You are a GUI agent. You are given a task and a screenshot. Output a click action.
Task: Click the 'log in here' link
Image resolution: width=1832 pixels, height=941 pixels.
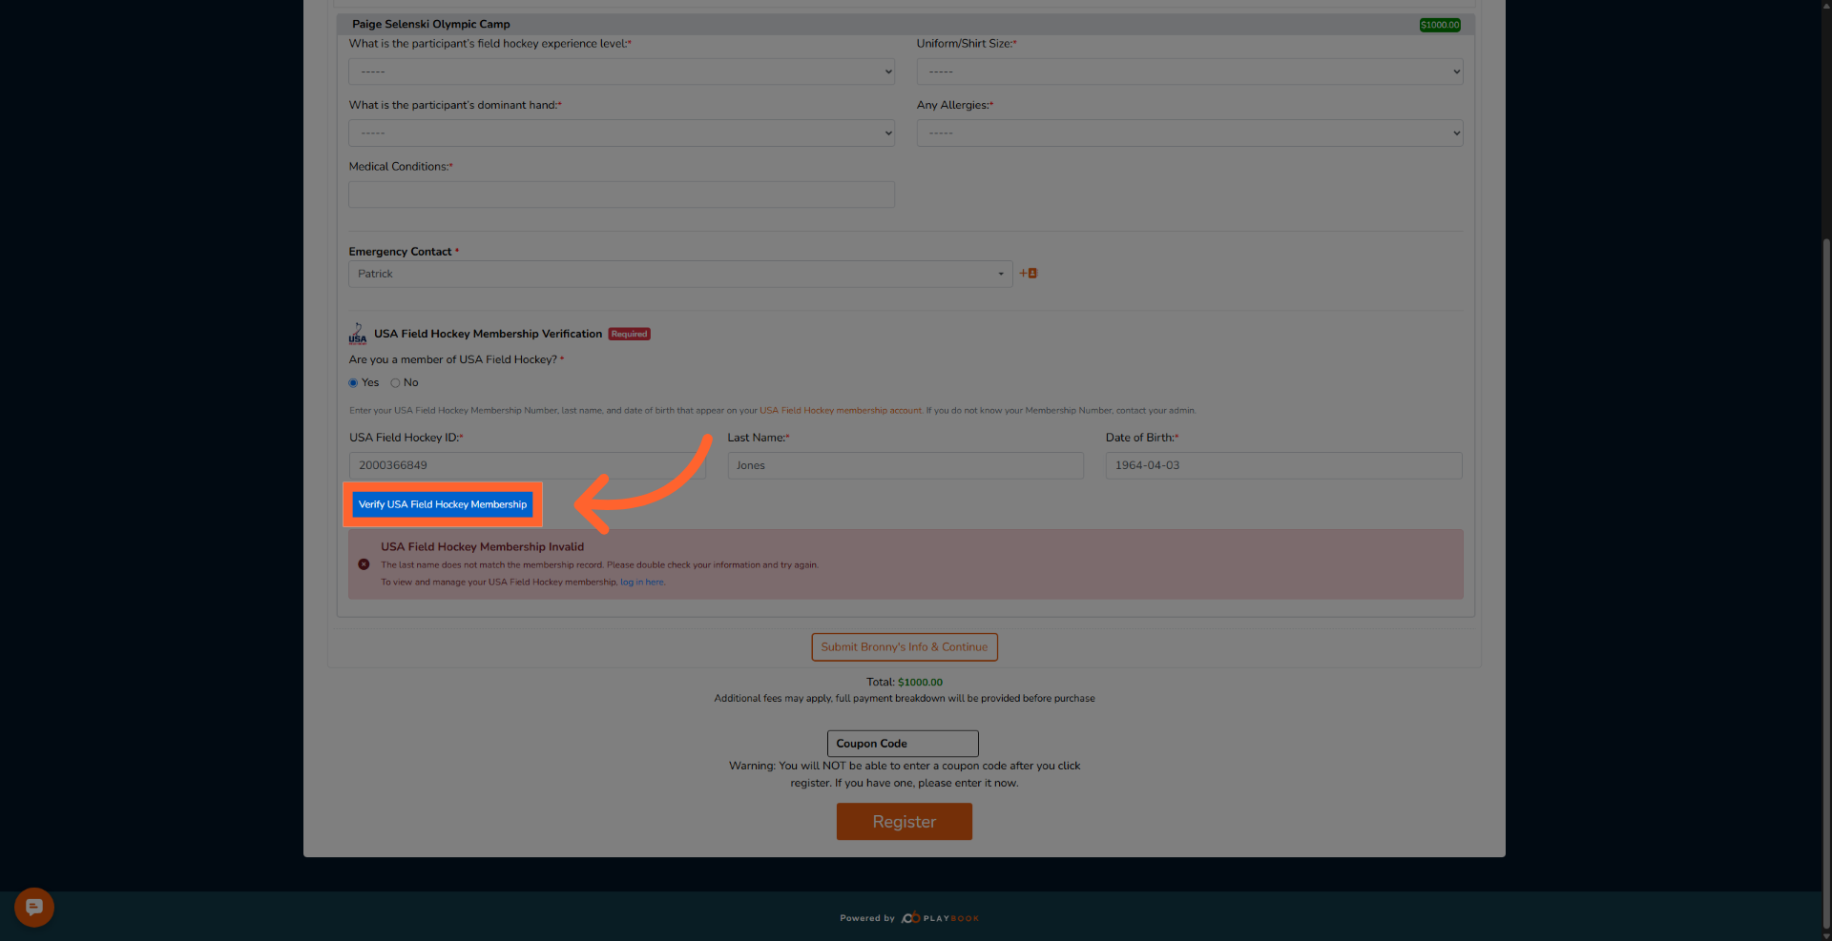click(642, 583)
